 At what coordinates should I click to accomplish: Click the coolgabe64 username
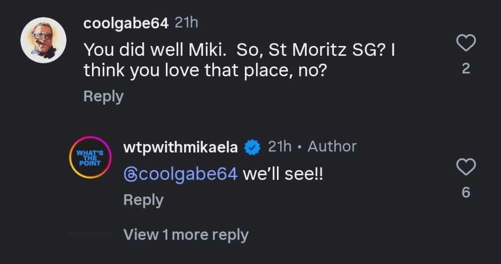click(126, 22)
